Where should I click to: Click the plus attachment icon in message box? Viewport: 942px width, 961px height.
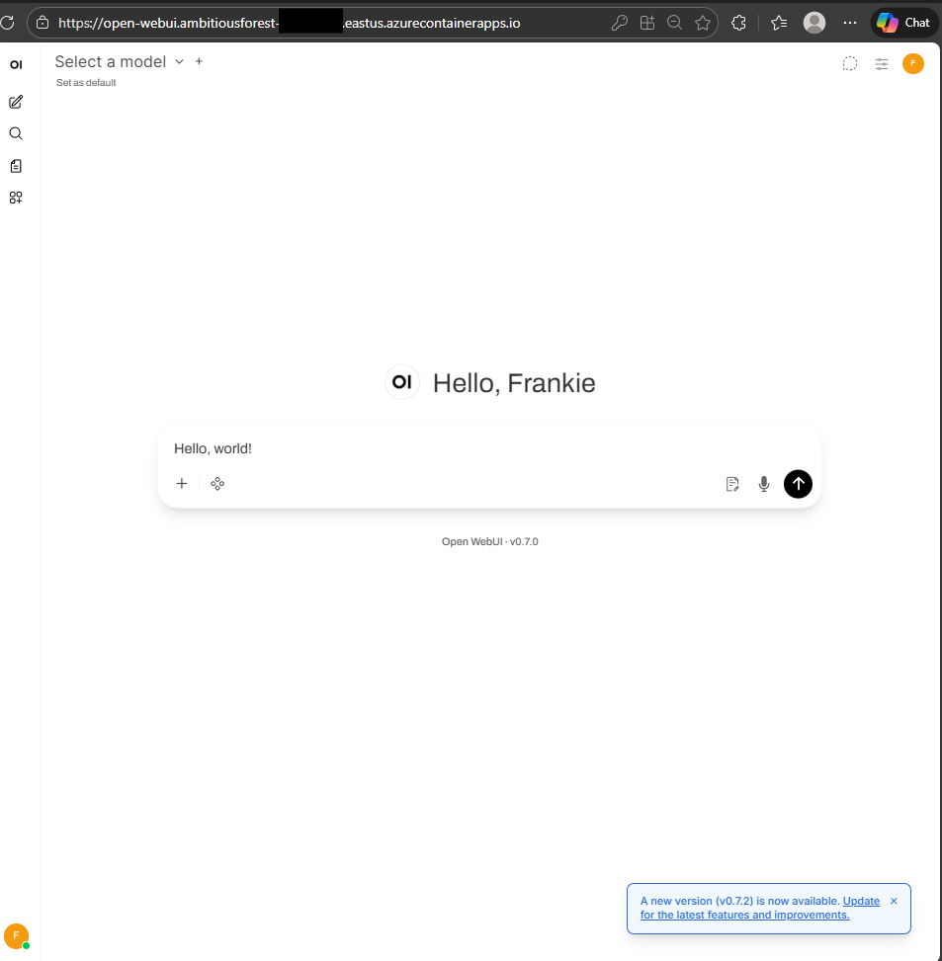[181, 484]
